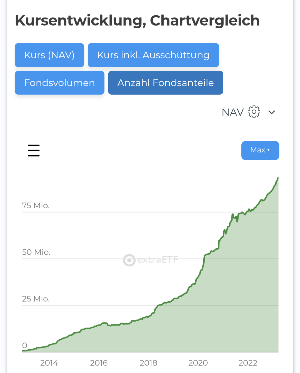The image size is (300, 373).
Task: Click the gear settings icon beside NAV
Action: pos(254,112)
